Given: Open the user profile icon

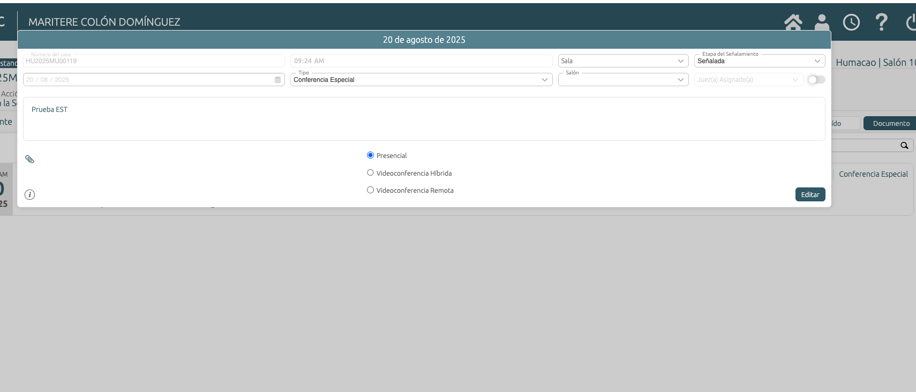Looking at the screenshot, I should click(x=822, y=22).
